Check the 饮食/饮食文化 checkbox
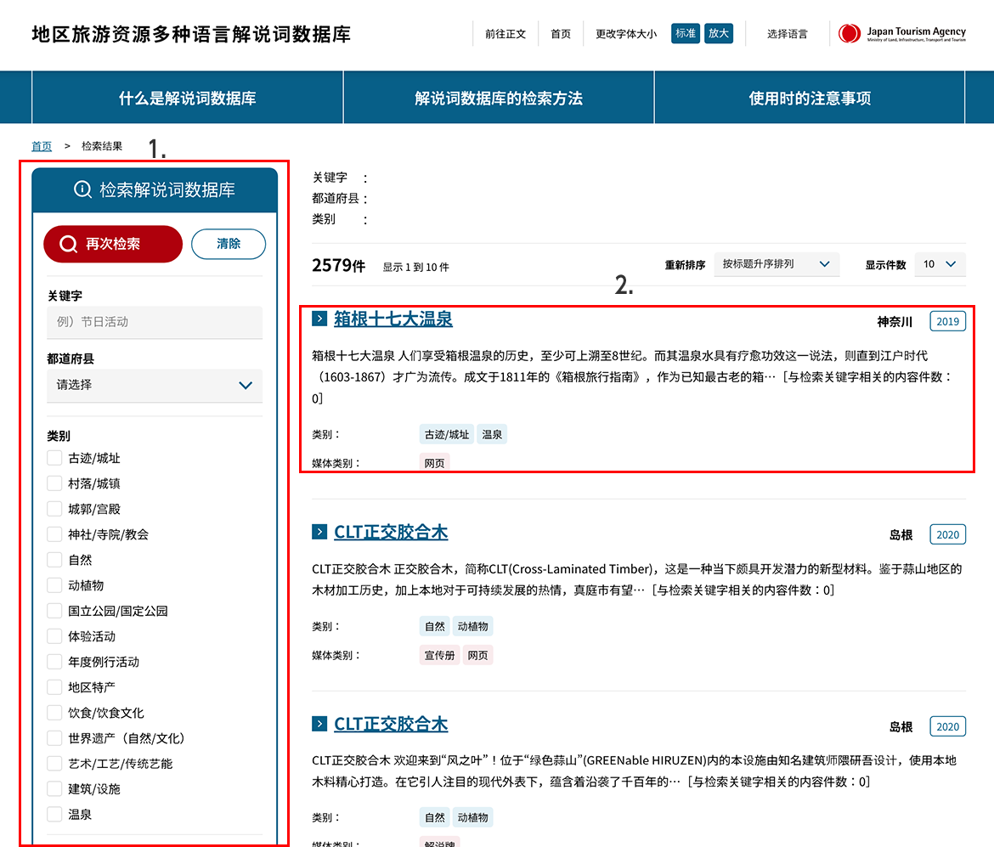This screenshot has width=994, height=847. [54, 713]
